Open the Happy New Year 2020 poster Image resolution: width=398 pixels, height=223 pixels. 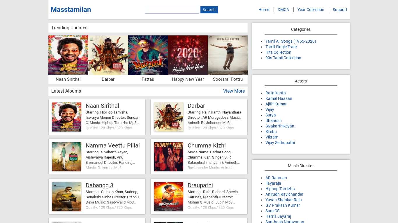tap(188, 55)
